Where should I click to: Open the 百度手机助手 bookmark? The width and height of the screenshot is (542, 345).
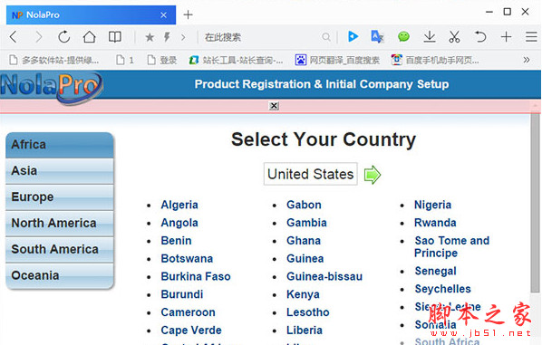435,60
